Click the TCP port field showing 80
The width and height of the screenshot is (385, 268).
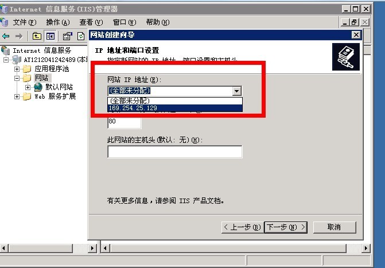[125, 123]
